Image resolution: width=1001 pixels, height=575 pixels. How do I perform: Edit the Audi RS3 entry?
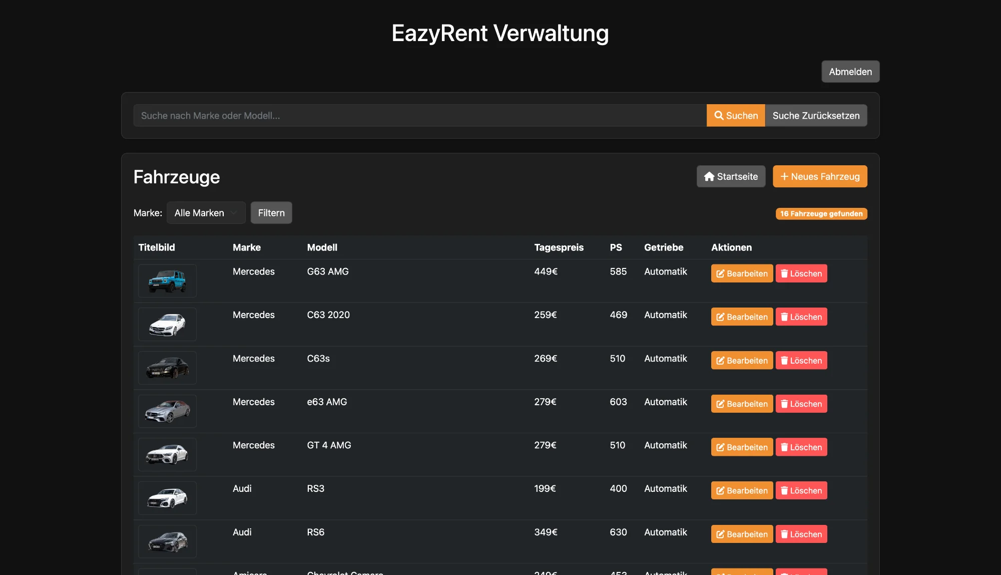[741, 491]
